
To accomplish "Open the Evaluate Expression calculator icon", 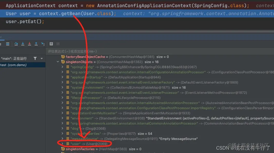I will coord(51,44).
